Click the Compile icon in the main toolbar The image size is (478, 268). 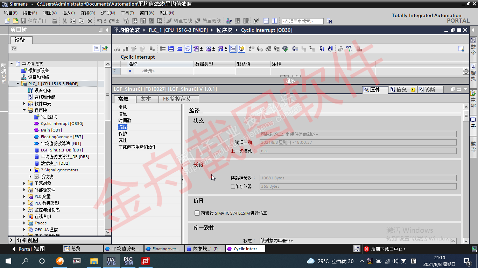[x=126, y=21]
